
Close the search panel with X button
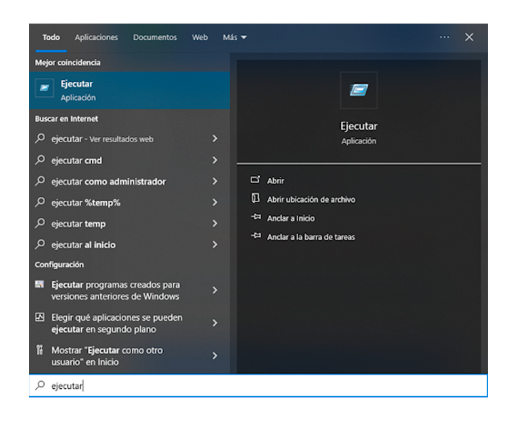469,37
